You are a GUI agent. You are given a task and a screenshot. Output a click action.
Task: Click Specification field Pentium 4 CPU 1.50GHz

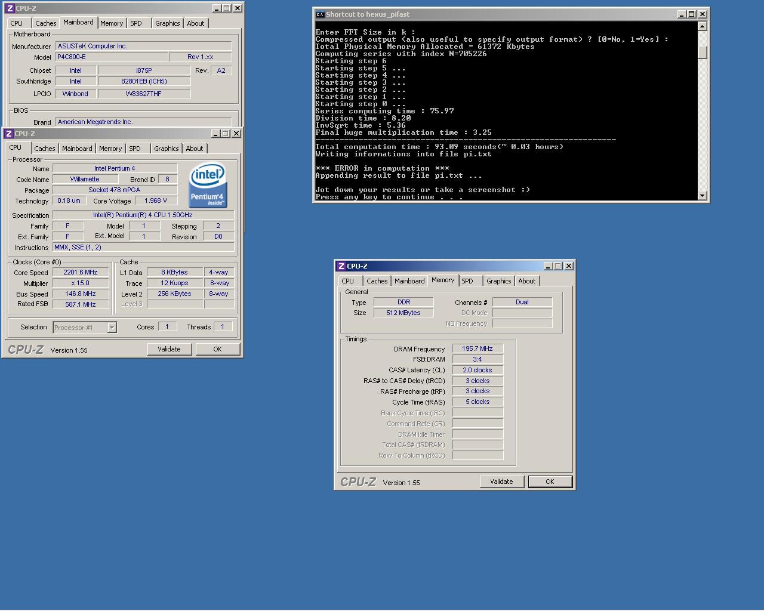143,215
